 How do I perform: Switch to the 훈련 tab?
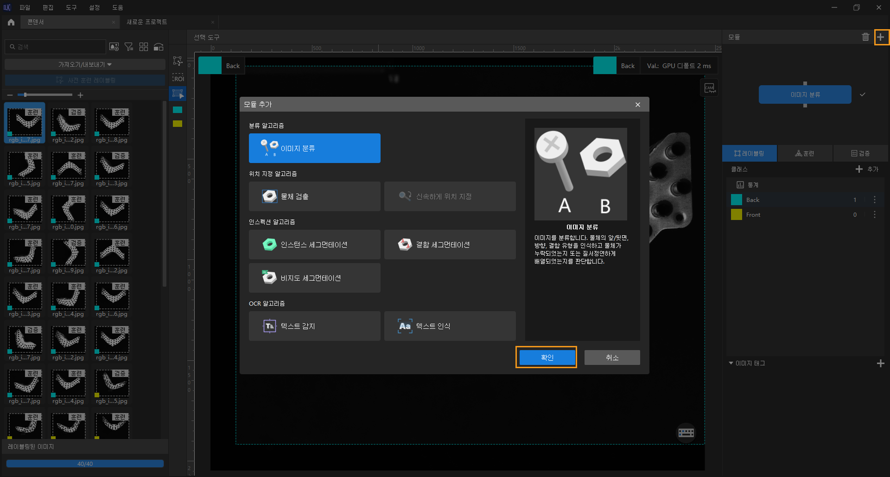point(805,153)
